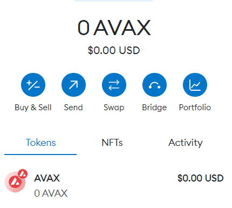Click the 'Bridge' text label
This screenshot has width=232, height=208.
(154, 108)
